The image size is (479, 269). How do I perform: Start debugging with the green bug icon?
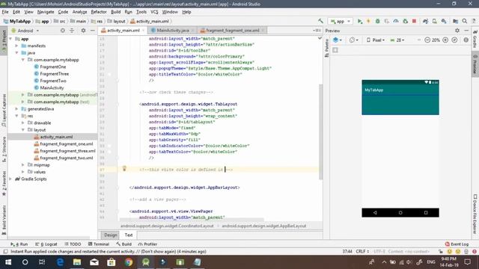click(x=377, y=21)
